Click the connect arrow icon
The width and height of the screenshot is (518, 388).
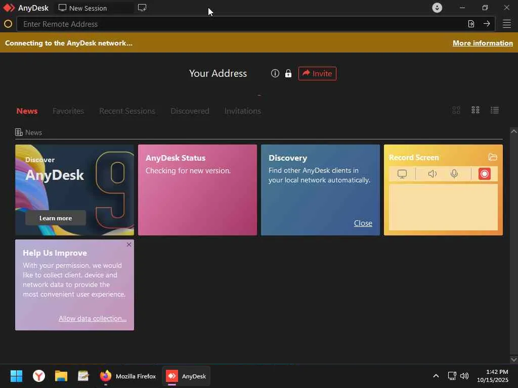tap(487, 24)
